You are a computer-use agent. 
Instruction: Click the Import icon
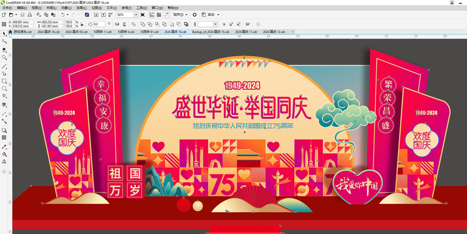96,15
